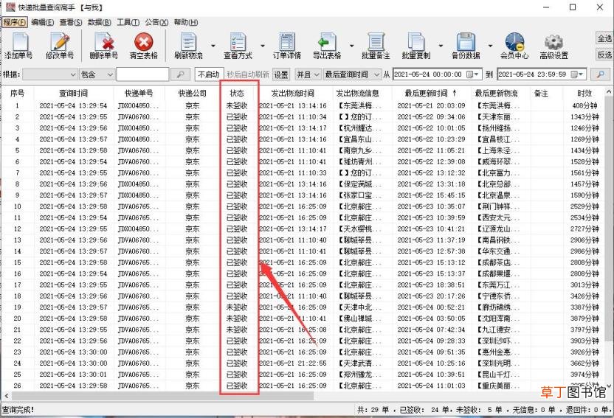Open the 帮助(H) menu

point(186,22)
